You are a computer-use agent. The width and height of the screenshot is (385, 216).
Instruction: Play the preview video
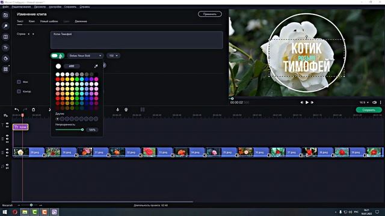pos(307,103)
